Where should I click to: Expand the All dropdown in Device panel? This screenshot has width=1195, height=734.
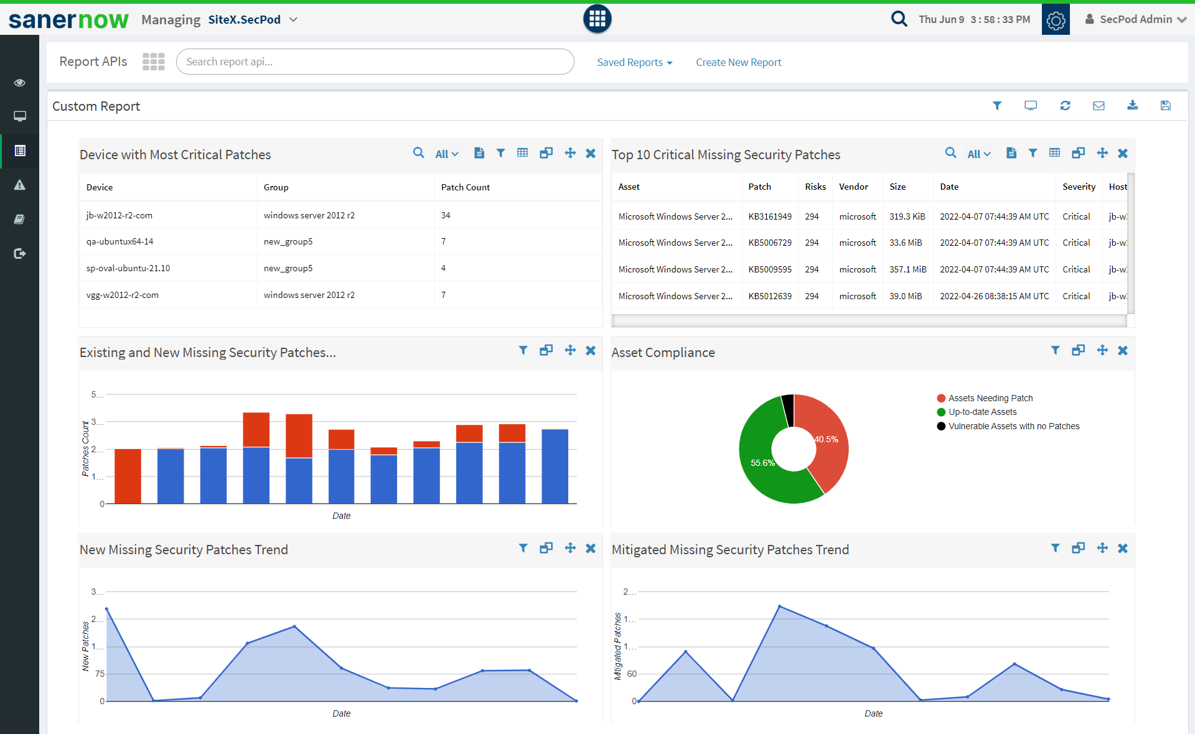click(x=446, y=154)
